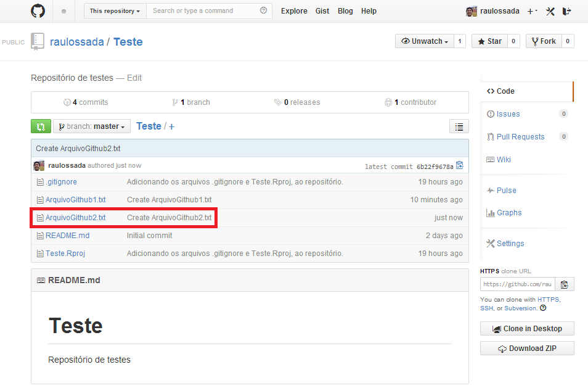Create new file with plus link
The height and width of the screenshot is (388, 588).
coord(171,126)
